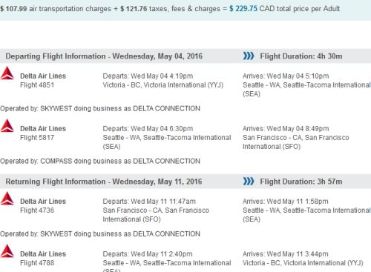Click Delta Air Lines name for Flight 5817

tap(43, 128)
